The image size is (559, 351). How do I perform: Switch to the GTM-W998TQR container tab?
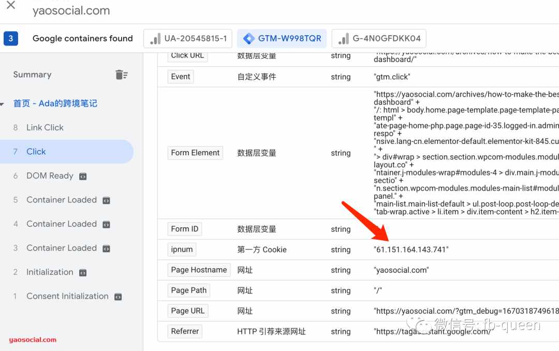pyautogui.click(x=282, y=38)
